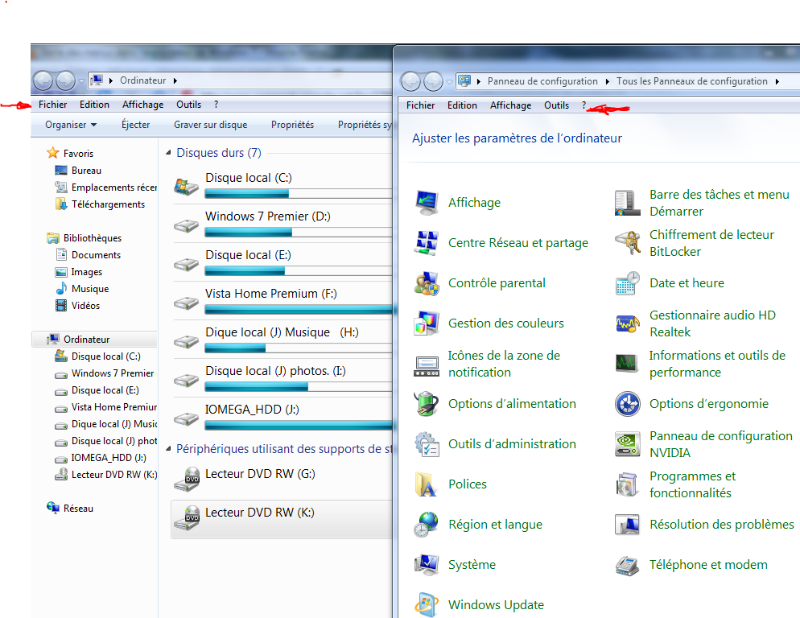Screen dimensions: 800x618
Task: Open Outils menu in Panneau de configuration window
Action: (557, 105)
